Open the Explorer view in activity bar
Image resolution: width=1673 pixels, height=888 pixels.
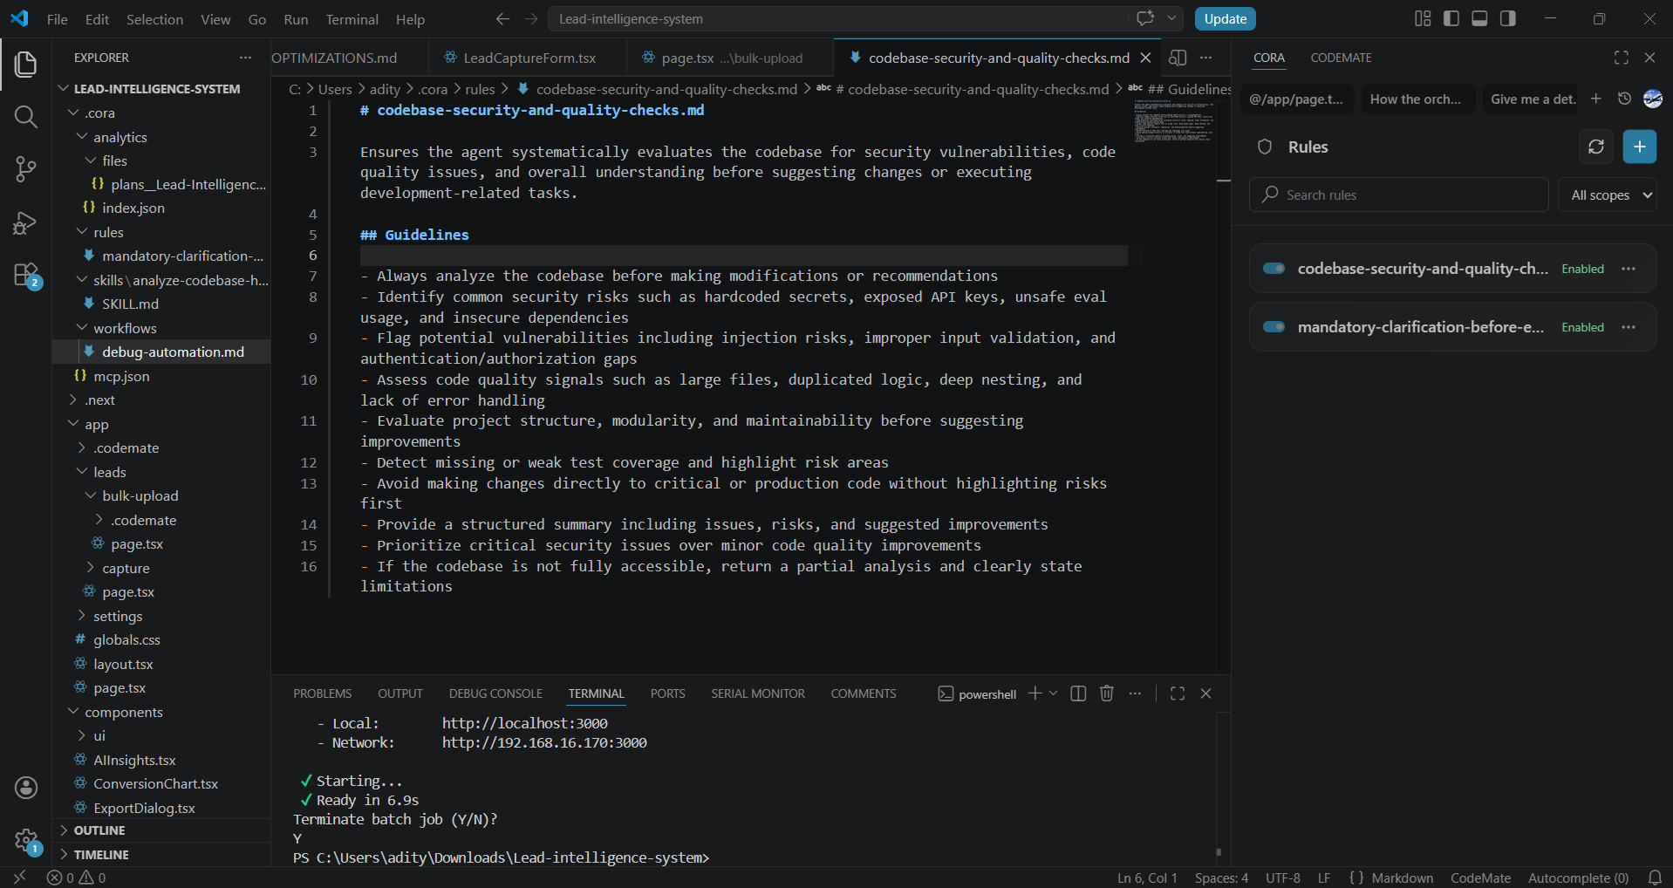(26, 64)
